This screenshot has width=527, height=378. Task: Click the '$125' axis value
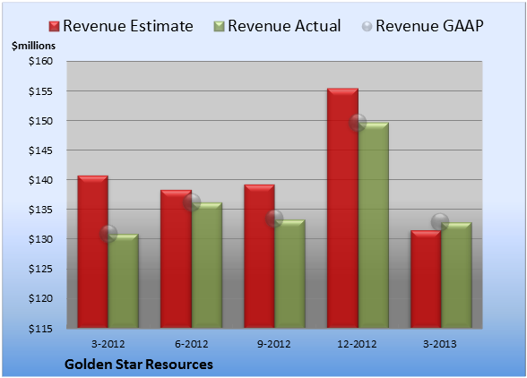pos(40,269)
